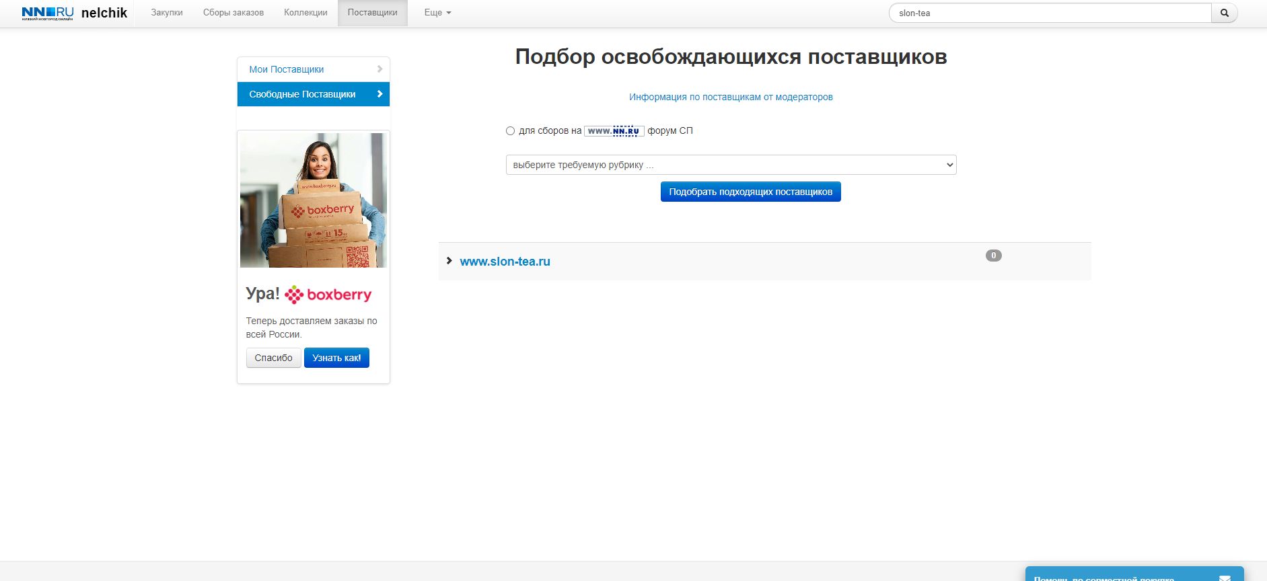Open the rubric selection dropdown
The width and height of the screenshot is (1267, 581).
pyautogui.click(x=730, y=165)
